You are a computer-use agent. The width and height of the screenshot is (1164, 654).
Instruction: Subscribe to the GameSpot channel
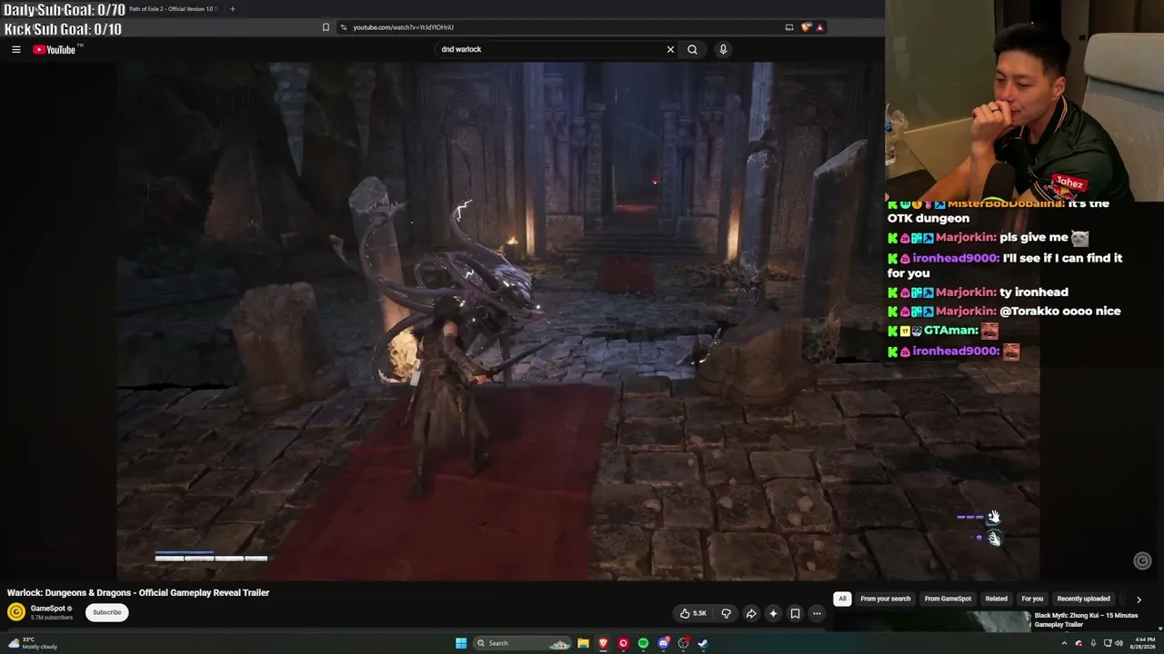106,612
